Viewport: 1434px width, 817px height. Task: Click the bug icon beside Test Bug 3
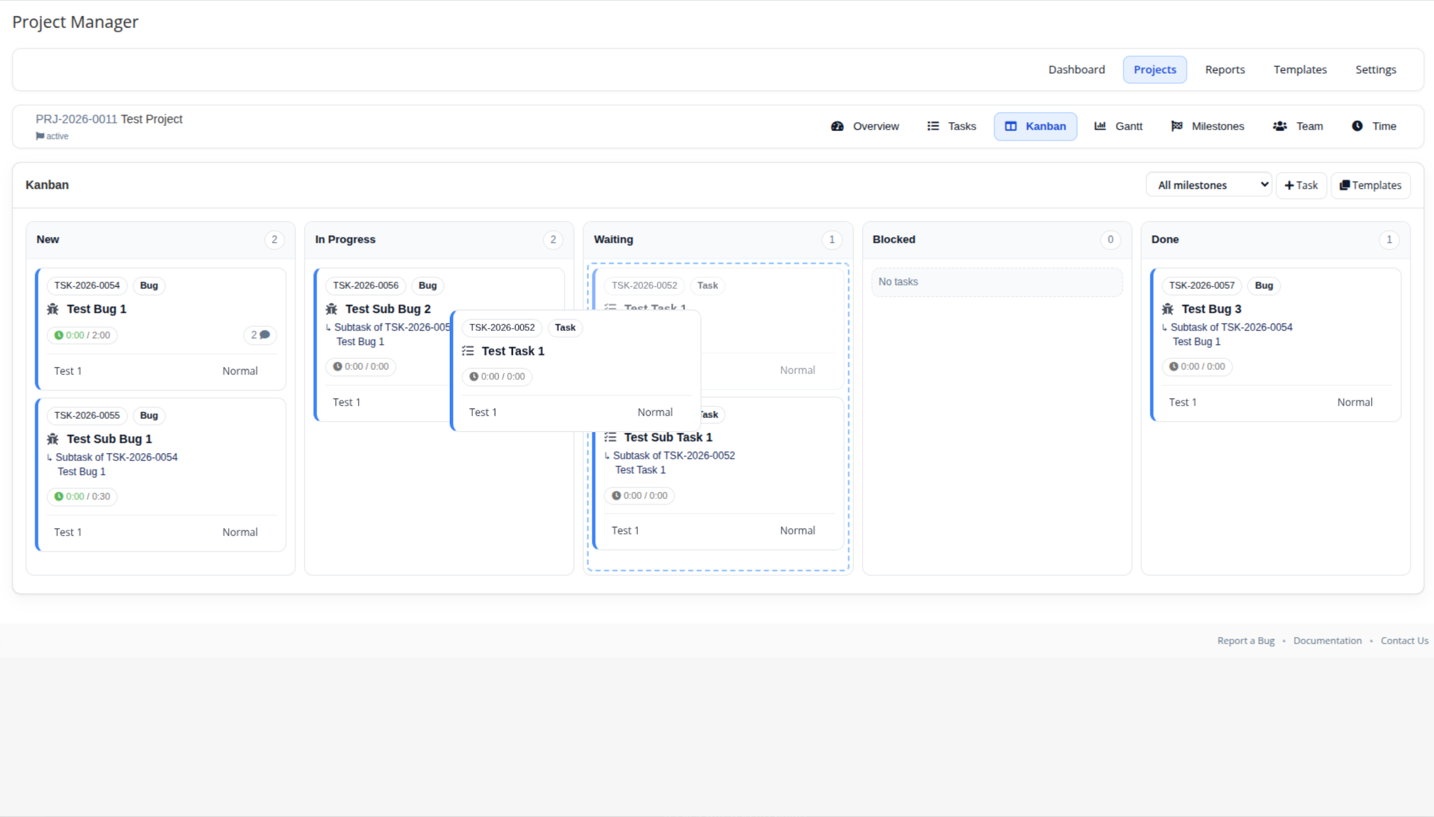pos(1168,309)
